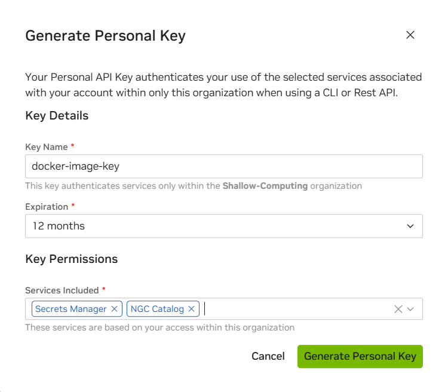Remove the NGC Catalog service tag
This screenshot has height=392, width=445.
pyautogui.click(x=192, y=309)
